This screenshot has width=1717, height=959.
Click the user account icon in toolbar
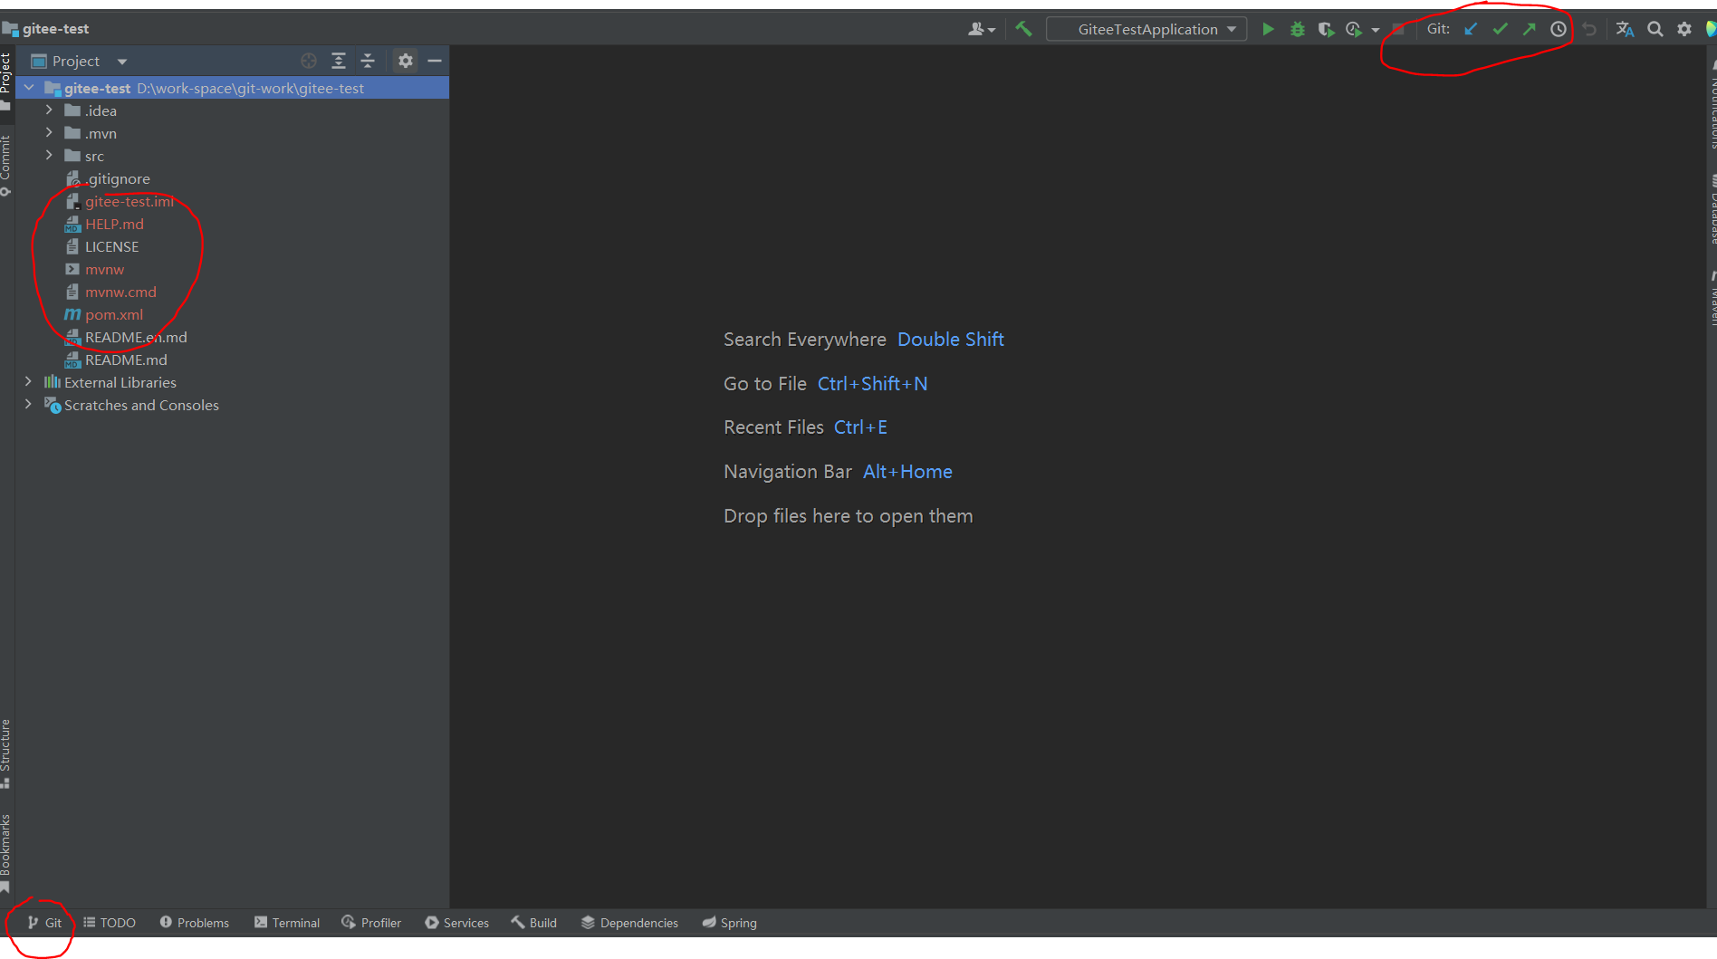pos(981,29)
